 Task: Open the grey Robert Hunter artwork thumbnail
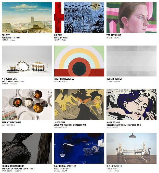[131, 61]
